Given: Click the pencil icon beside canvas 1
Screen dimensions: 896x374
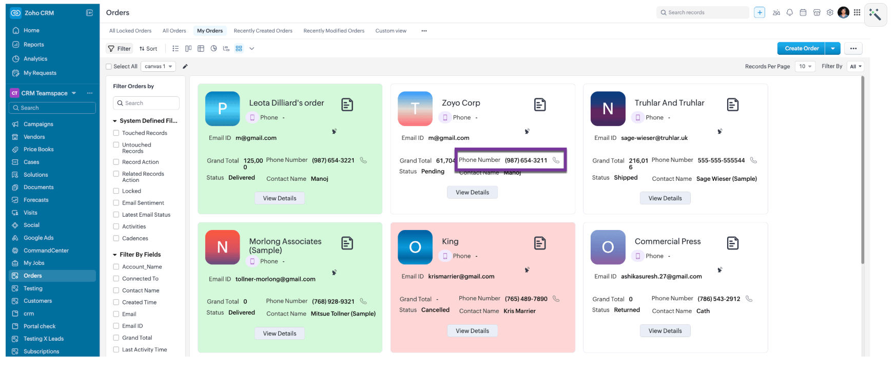Looking at the screenshot, I should point(185,67).
